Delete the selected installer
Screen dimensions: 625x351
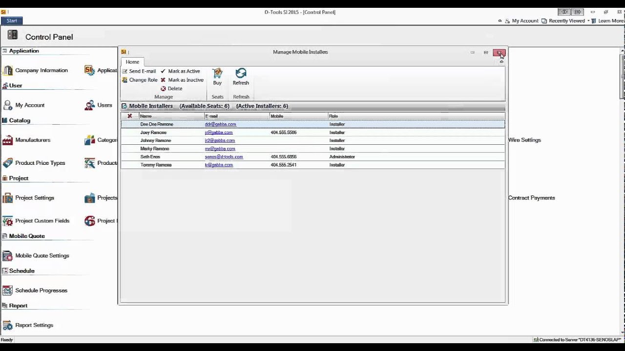click(171, 89)
